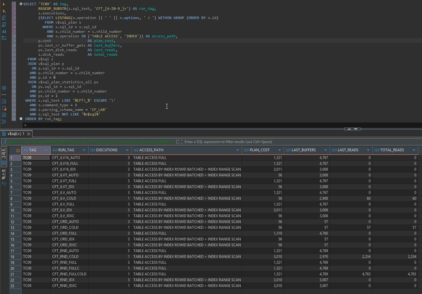Show the outline panel icon in sidebar
Screen dimensions: 422x294
(x=4, y=121)
